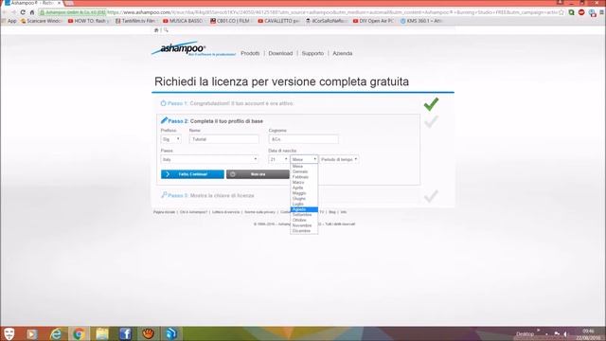
Task: Open the DIY Open Air PC bookmark
Action: coord(373,21)
